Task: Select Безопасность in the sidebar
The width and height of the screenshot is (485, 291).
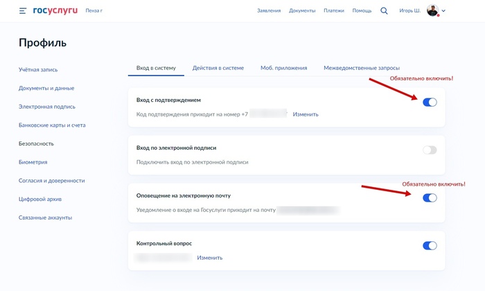Action: 36,143
